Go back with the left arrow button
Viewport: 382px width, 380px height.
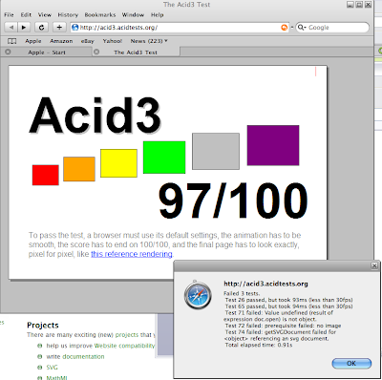11,28
